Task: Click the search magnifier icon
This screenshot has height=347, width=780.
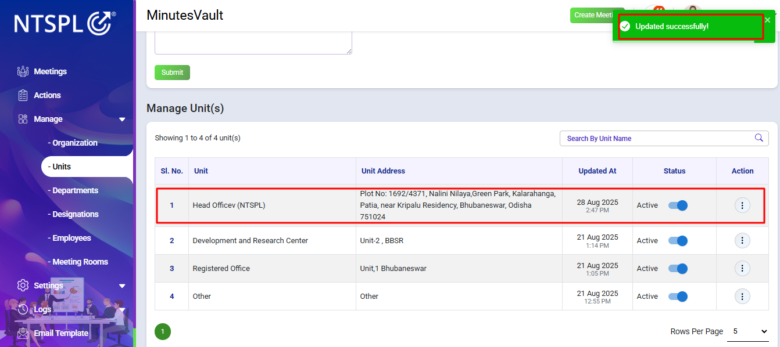Action: coord(758,138)
